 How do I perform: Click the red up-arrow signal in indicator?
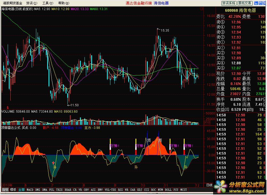(53, 163)
